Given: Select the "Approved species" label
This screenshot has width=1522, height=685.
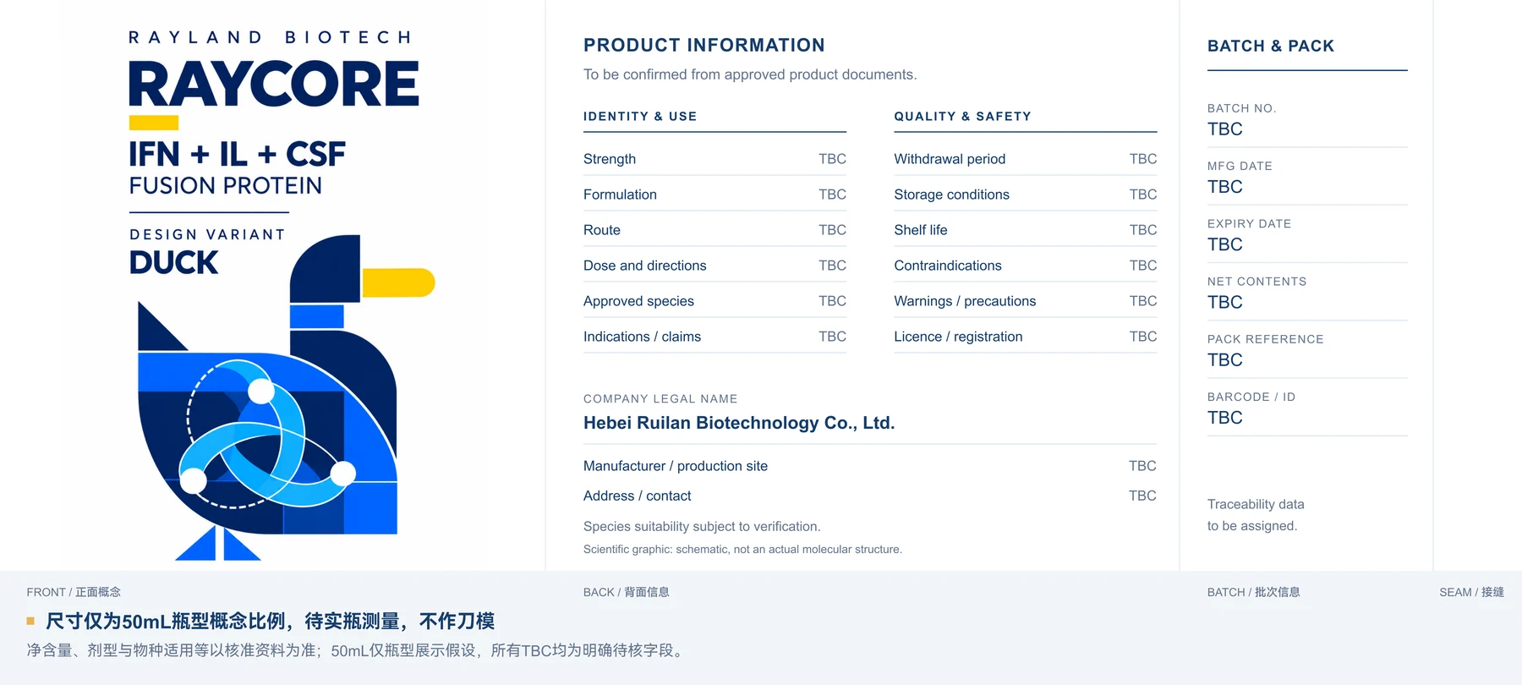Looking at the screenshot, I should coord(638,301).
